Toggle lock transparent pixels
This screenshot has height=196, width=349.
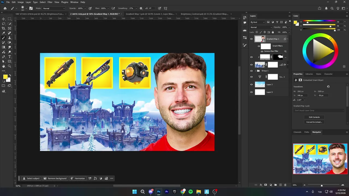256,32
